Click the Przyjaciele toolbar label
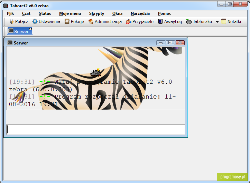 (x=143, y=22)
